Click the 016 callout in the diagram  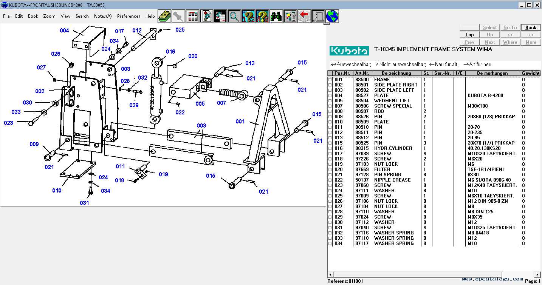click(x=170, y=52)
